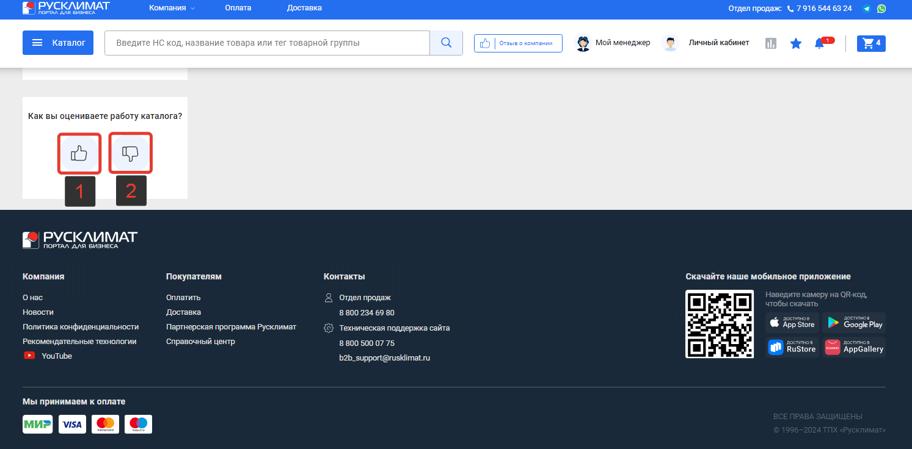
Task: Click the Maestro payment logo
Action: (x=138, y=424)
